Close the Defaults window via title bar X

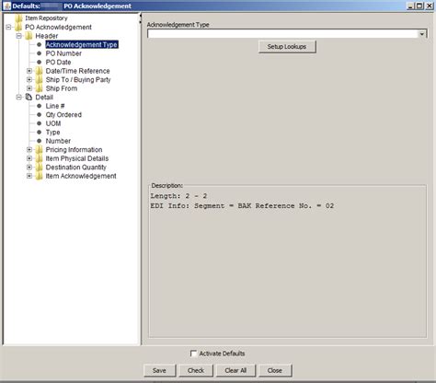coord(429,6)
